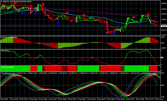
Task: Click the 1254.35 price scale label
Action: pyautogui.click(x=164, y=35)
